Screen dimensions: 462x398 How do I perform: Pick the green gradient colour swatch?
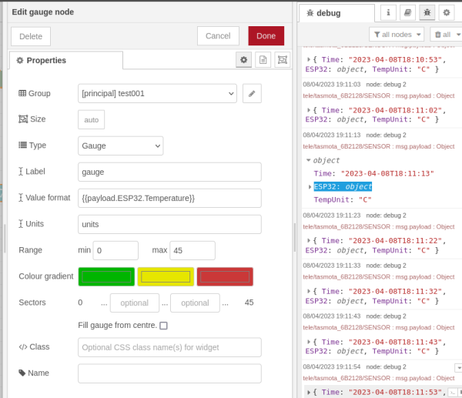pos(106,276)
